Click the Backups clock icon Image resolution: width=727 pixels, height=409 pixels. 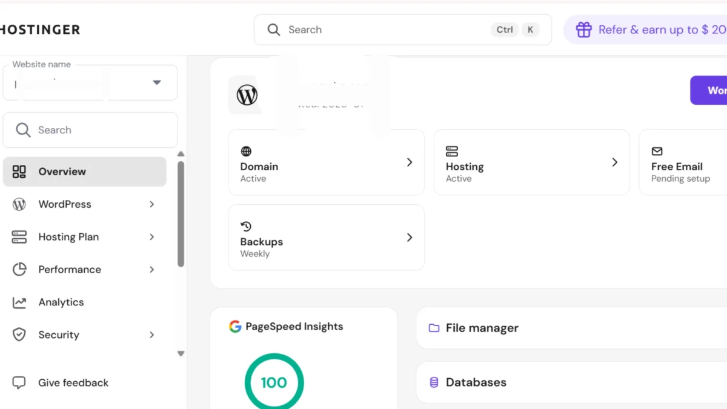[245, 225]
